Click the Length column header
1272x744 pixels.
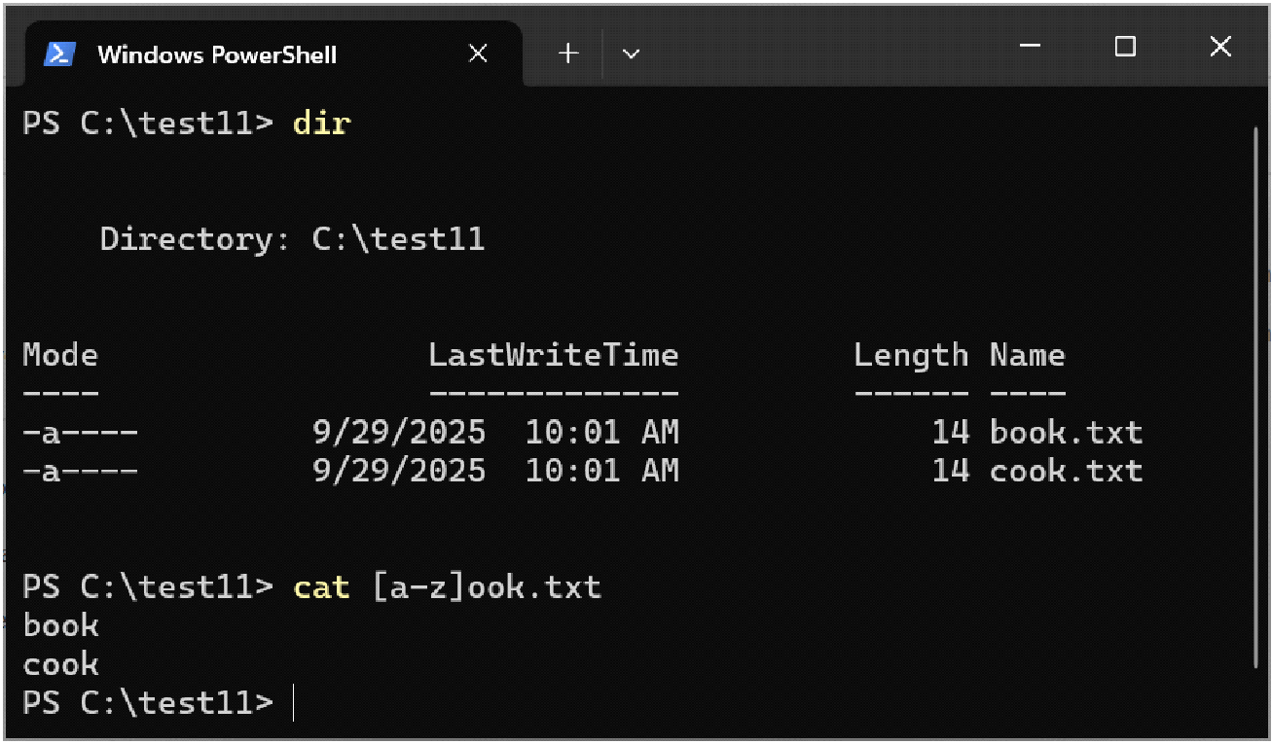911,355
